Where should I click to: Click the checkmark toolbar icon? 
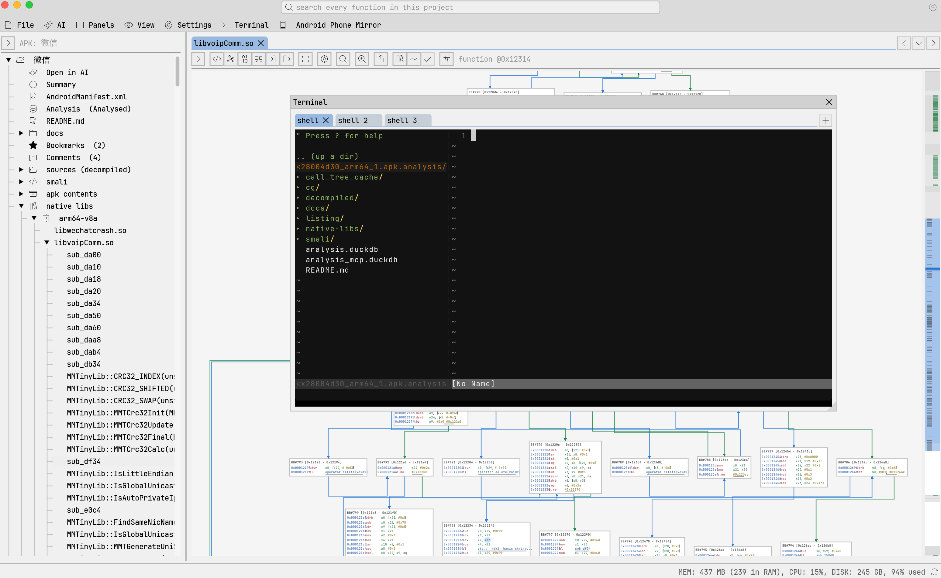pyautogui.click(x=428, y=59)
